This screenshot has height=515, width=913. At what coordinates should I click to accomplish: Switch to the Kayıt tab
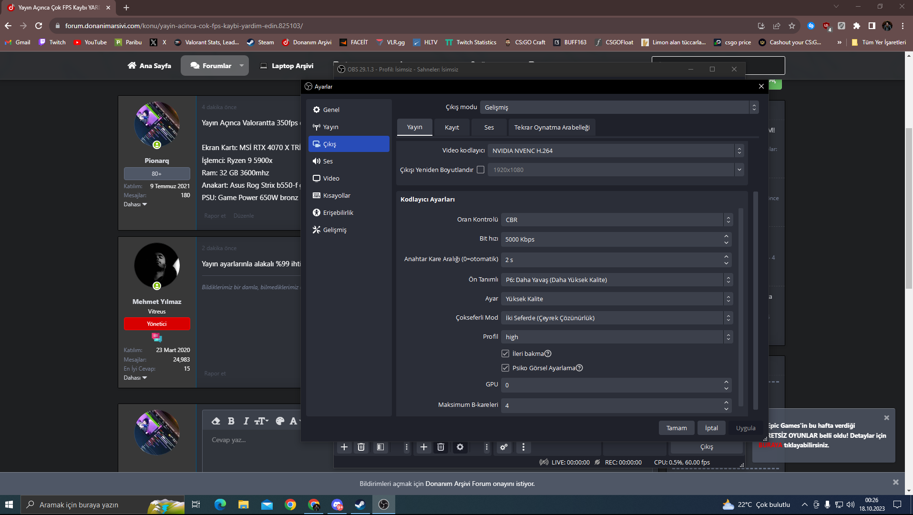point(451,127)
